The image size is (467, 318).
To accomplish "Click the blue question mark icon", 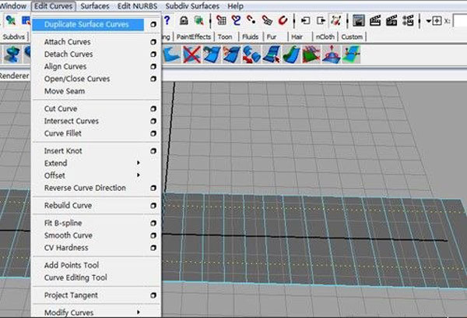I will pyautogui.click(x=167, y=20).
